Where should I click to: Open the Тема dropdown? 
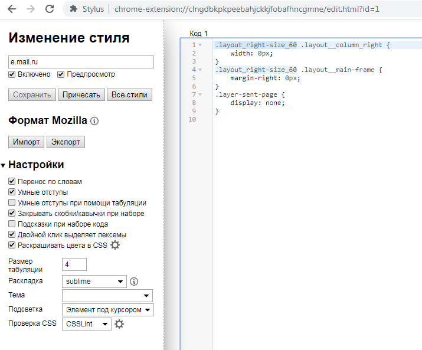pos(107,296)
